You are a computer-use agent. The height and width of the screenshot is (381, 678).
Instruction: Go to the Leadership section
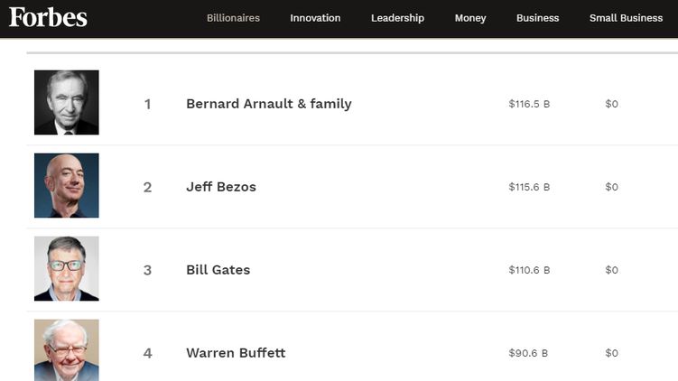[397, 18]
